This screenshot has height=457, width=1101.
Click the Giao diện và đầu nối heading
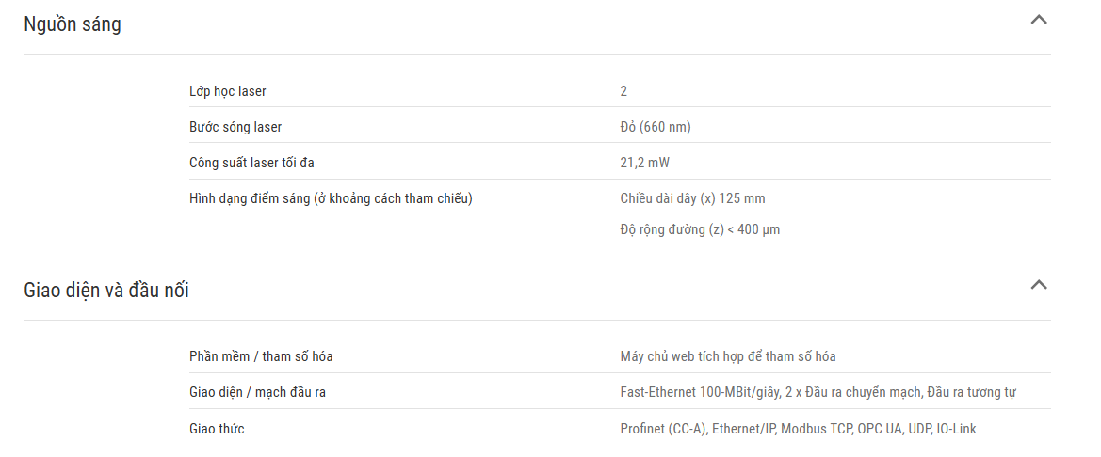click(106, 290)
